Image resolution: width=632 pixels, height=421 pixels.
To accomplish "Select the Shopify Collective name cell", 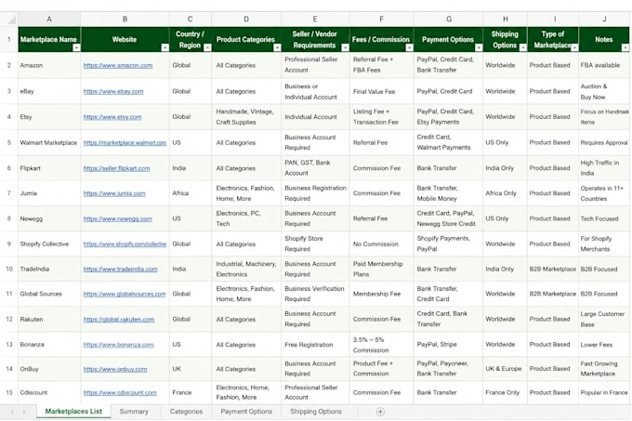I will (x=49, y=244).
